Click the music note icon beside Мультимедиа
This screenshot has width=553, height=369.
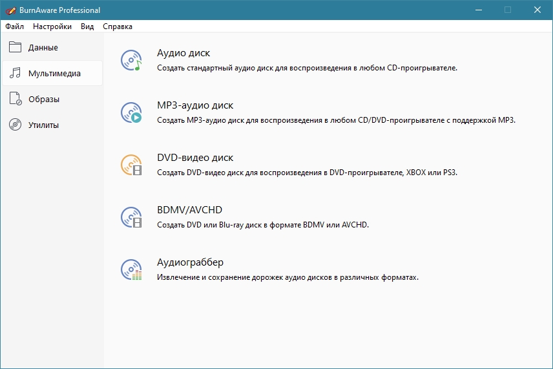(15, 73)
